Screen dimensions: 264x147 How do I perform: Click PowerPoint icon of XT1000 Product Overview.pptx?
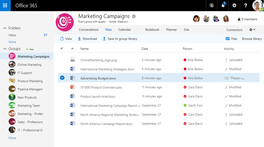coord(73,87)
